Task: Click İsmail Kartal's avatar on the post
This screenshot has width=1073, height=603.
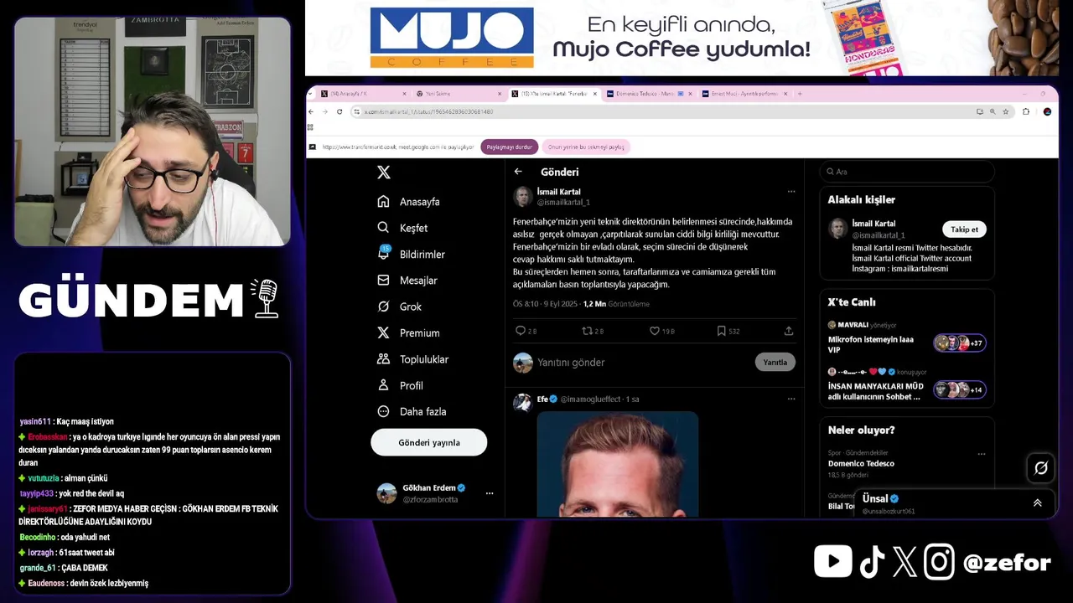Action: (x=523, y=197)
